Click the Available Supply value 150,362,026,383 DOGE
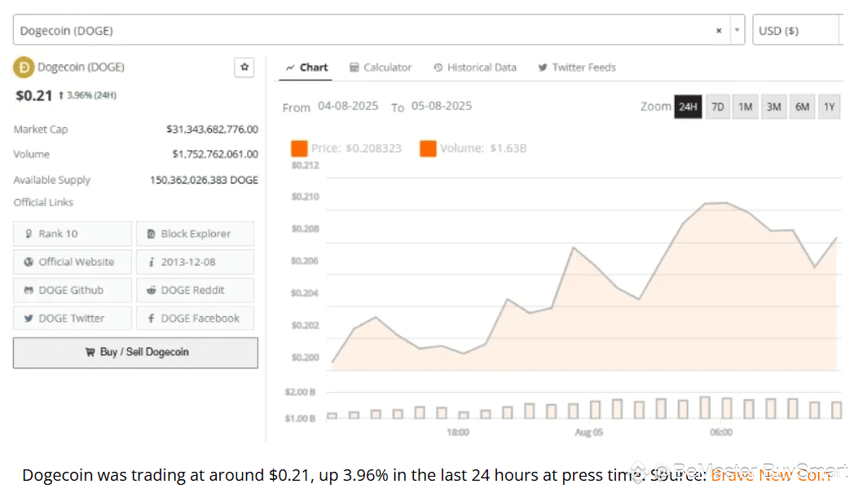Screen dimensions: 854x493 click(x=204, y=180)
